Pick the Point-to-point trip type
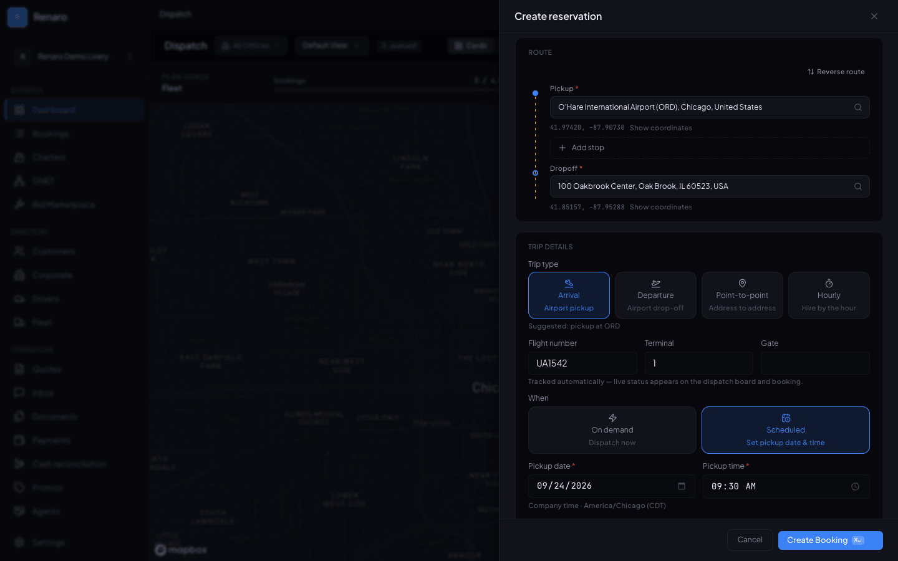 [x=742, y=295]
